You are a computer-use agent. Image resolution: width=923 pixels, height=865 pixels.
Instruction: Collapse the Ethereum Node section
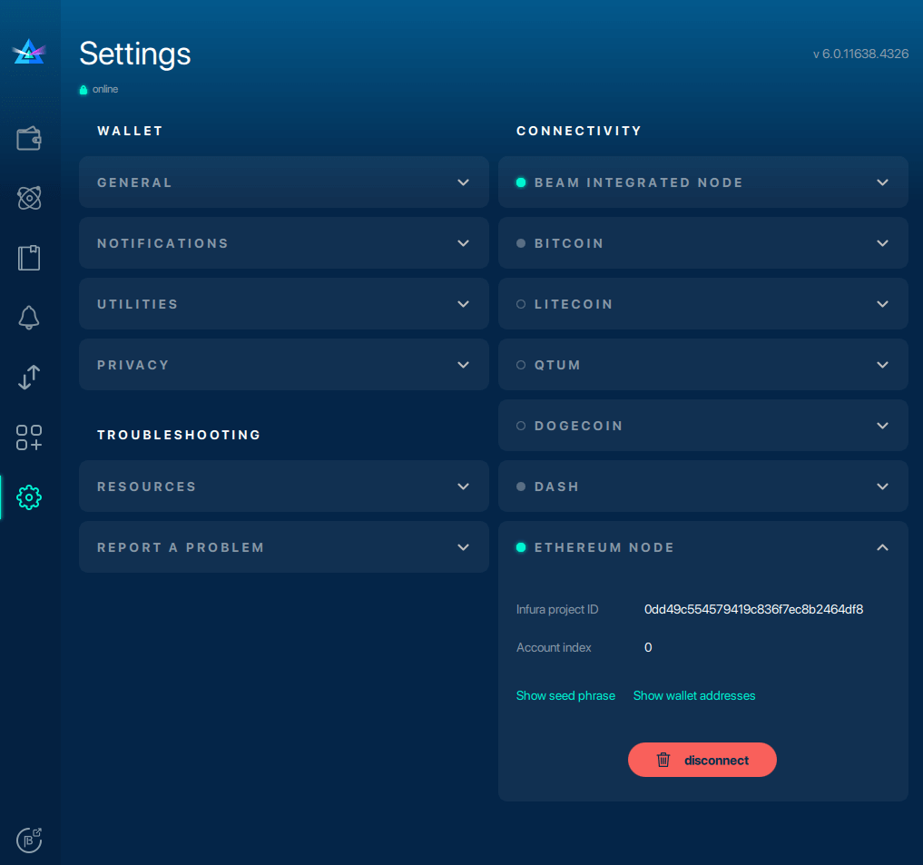point(882,547)
